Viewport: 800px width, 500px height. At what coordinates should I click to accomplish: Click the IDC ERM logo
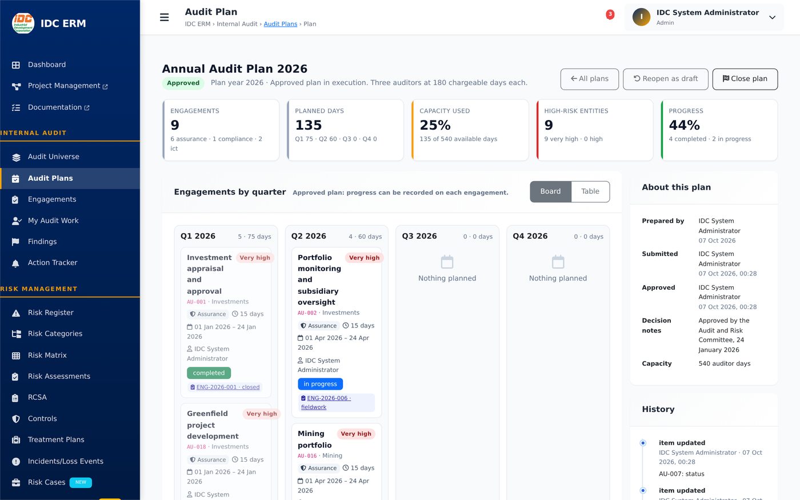pos(23,23)
